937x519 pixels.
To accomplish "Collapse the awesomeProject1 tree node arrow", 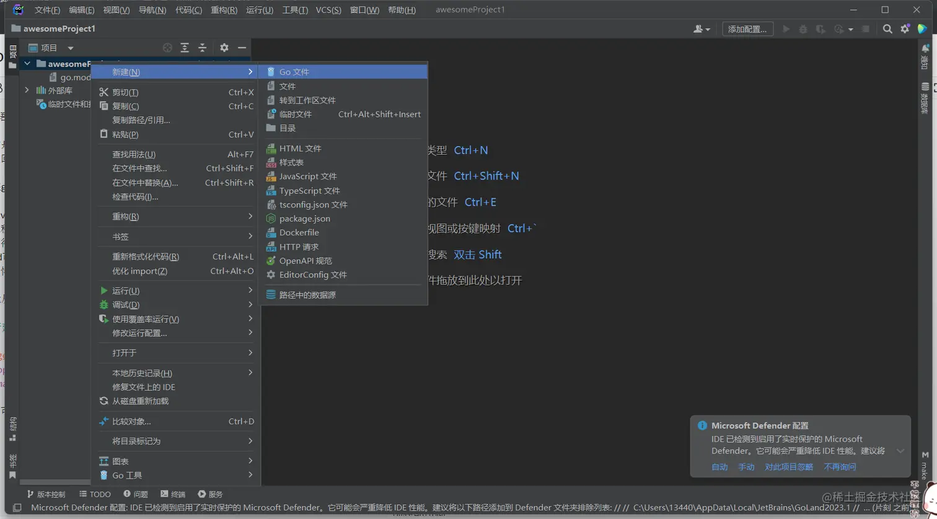I will pyautogui.click(x=27, y=64).
